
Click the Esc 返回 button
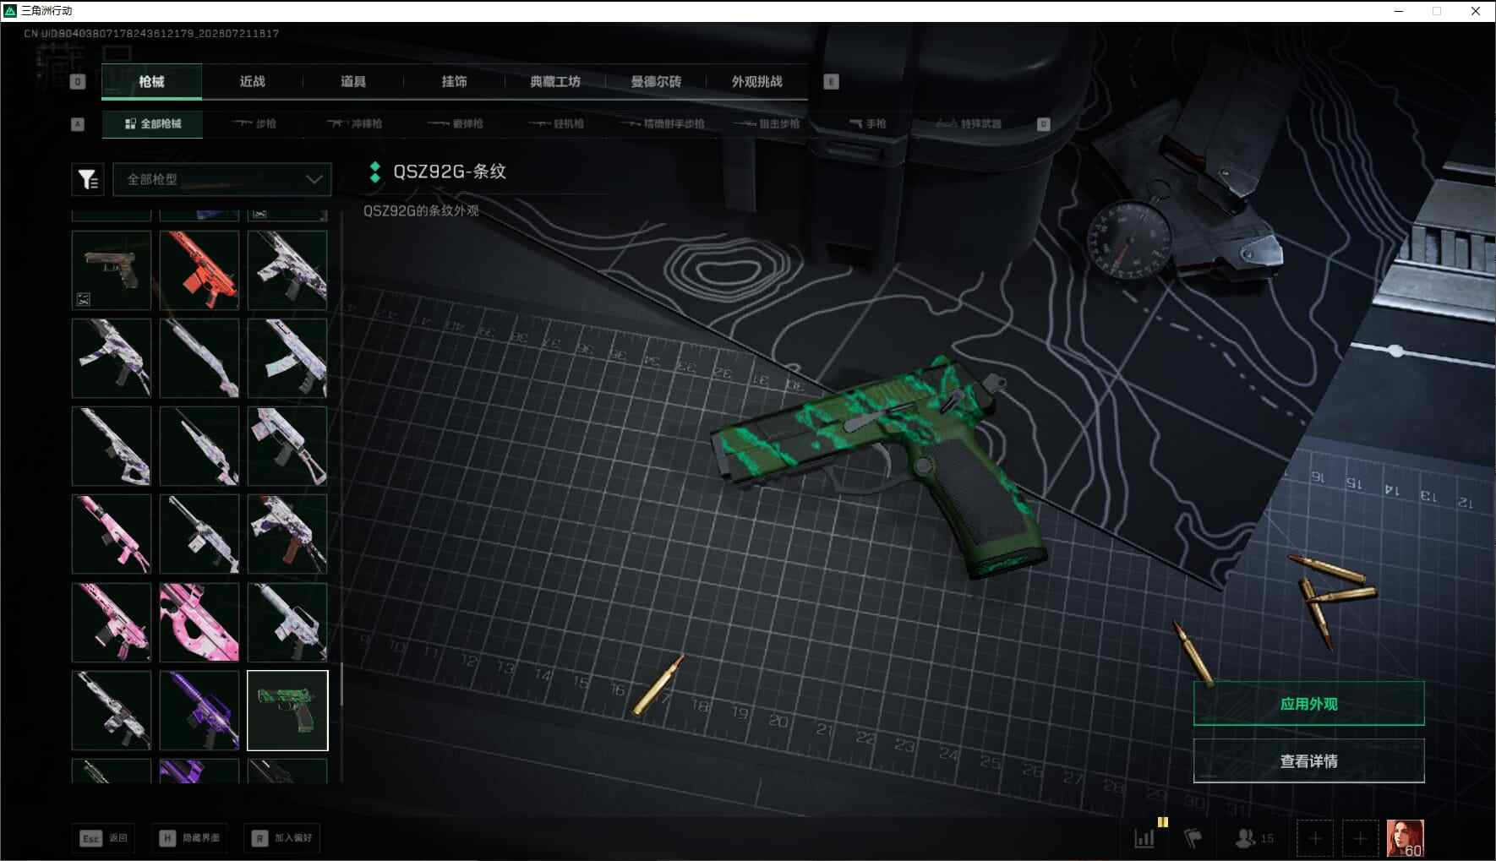(103, 838)
